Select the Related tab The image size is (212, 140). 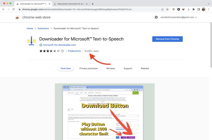click(x=145, y=68)
